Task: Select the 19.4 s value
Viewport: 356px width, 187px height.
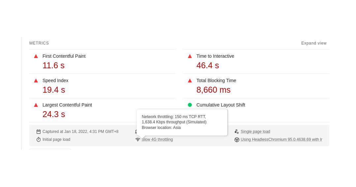Action: tap(54, 90)
